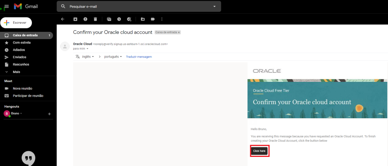The image size is (388, 166).
Task: Expand Mais to show more folders
Action: tap(27, 72)
